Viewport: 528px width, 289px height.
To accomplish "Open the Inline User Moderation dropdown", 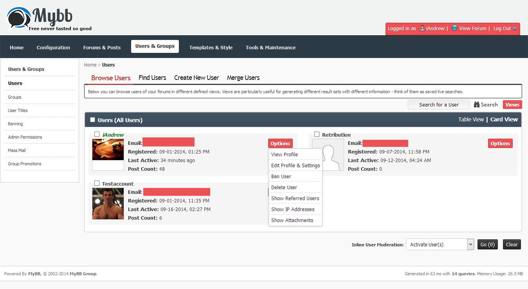I will click(x=440, y=244).
